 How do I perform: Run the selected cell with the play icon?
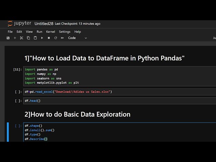coord(42,38)
